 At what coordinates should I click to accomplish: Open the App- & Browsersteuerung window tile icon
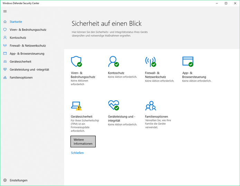click(188, 61)
